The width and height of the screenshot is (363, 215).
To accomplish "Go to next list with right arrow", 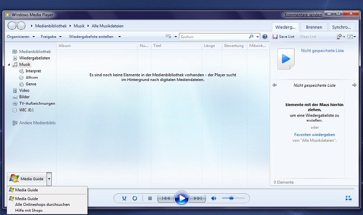I will 354,85.
